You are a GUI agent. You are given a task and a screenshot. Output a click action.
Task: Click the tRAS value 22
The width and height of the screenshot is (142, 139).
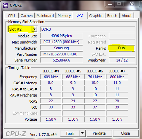click(51, 101)
